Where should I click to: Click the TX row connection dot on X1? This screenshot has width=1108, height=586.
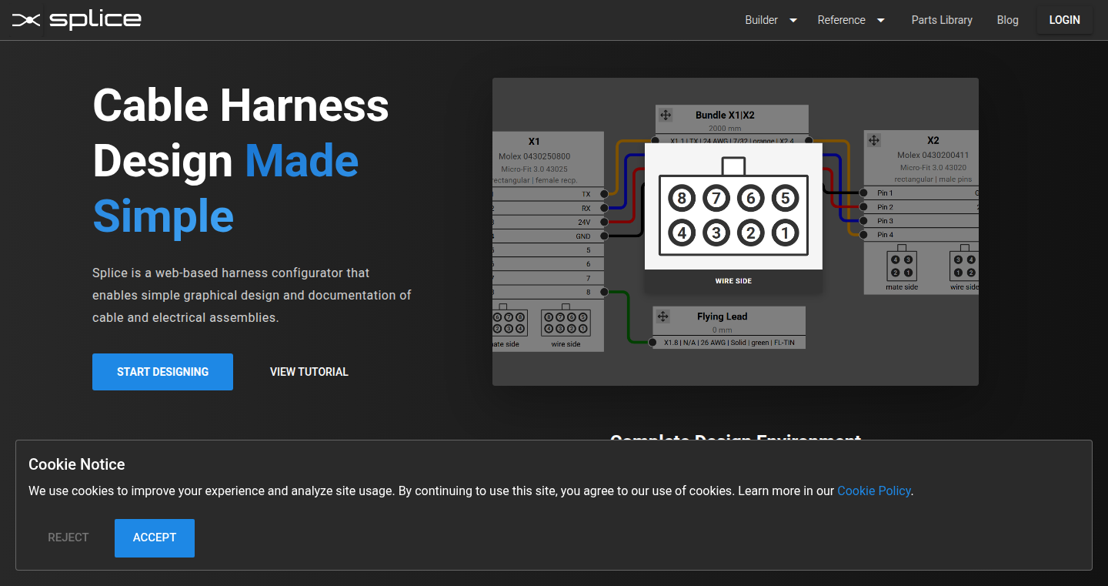pos(604,194)
